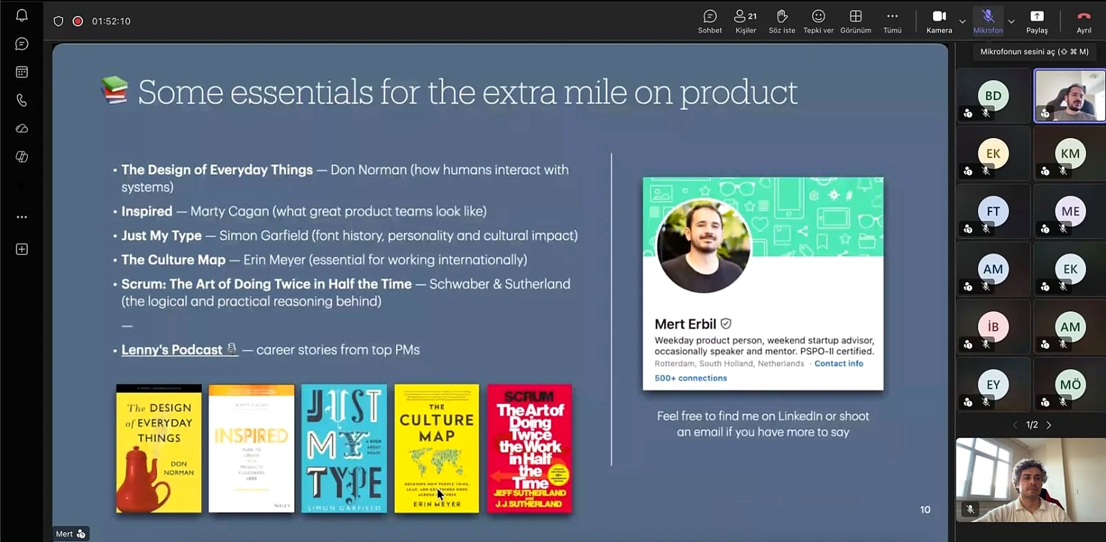Open the Tümü more options menu

coord(892,22)
